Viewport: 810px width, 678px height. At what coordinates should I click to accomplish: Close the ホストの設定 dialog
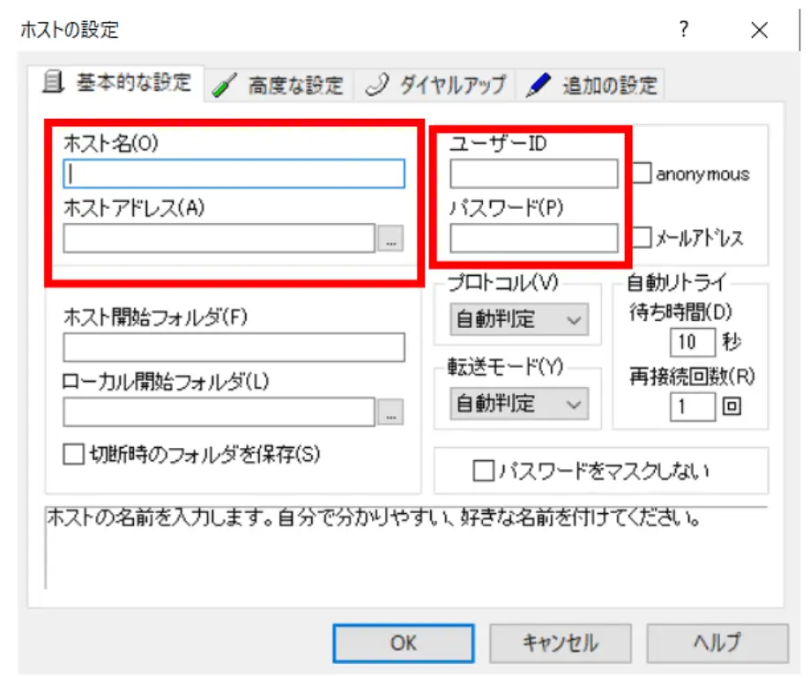(x=760, y=30)
